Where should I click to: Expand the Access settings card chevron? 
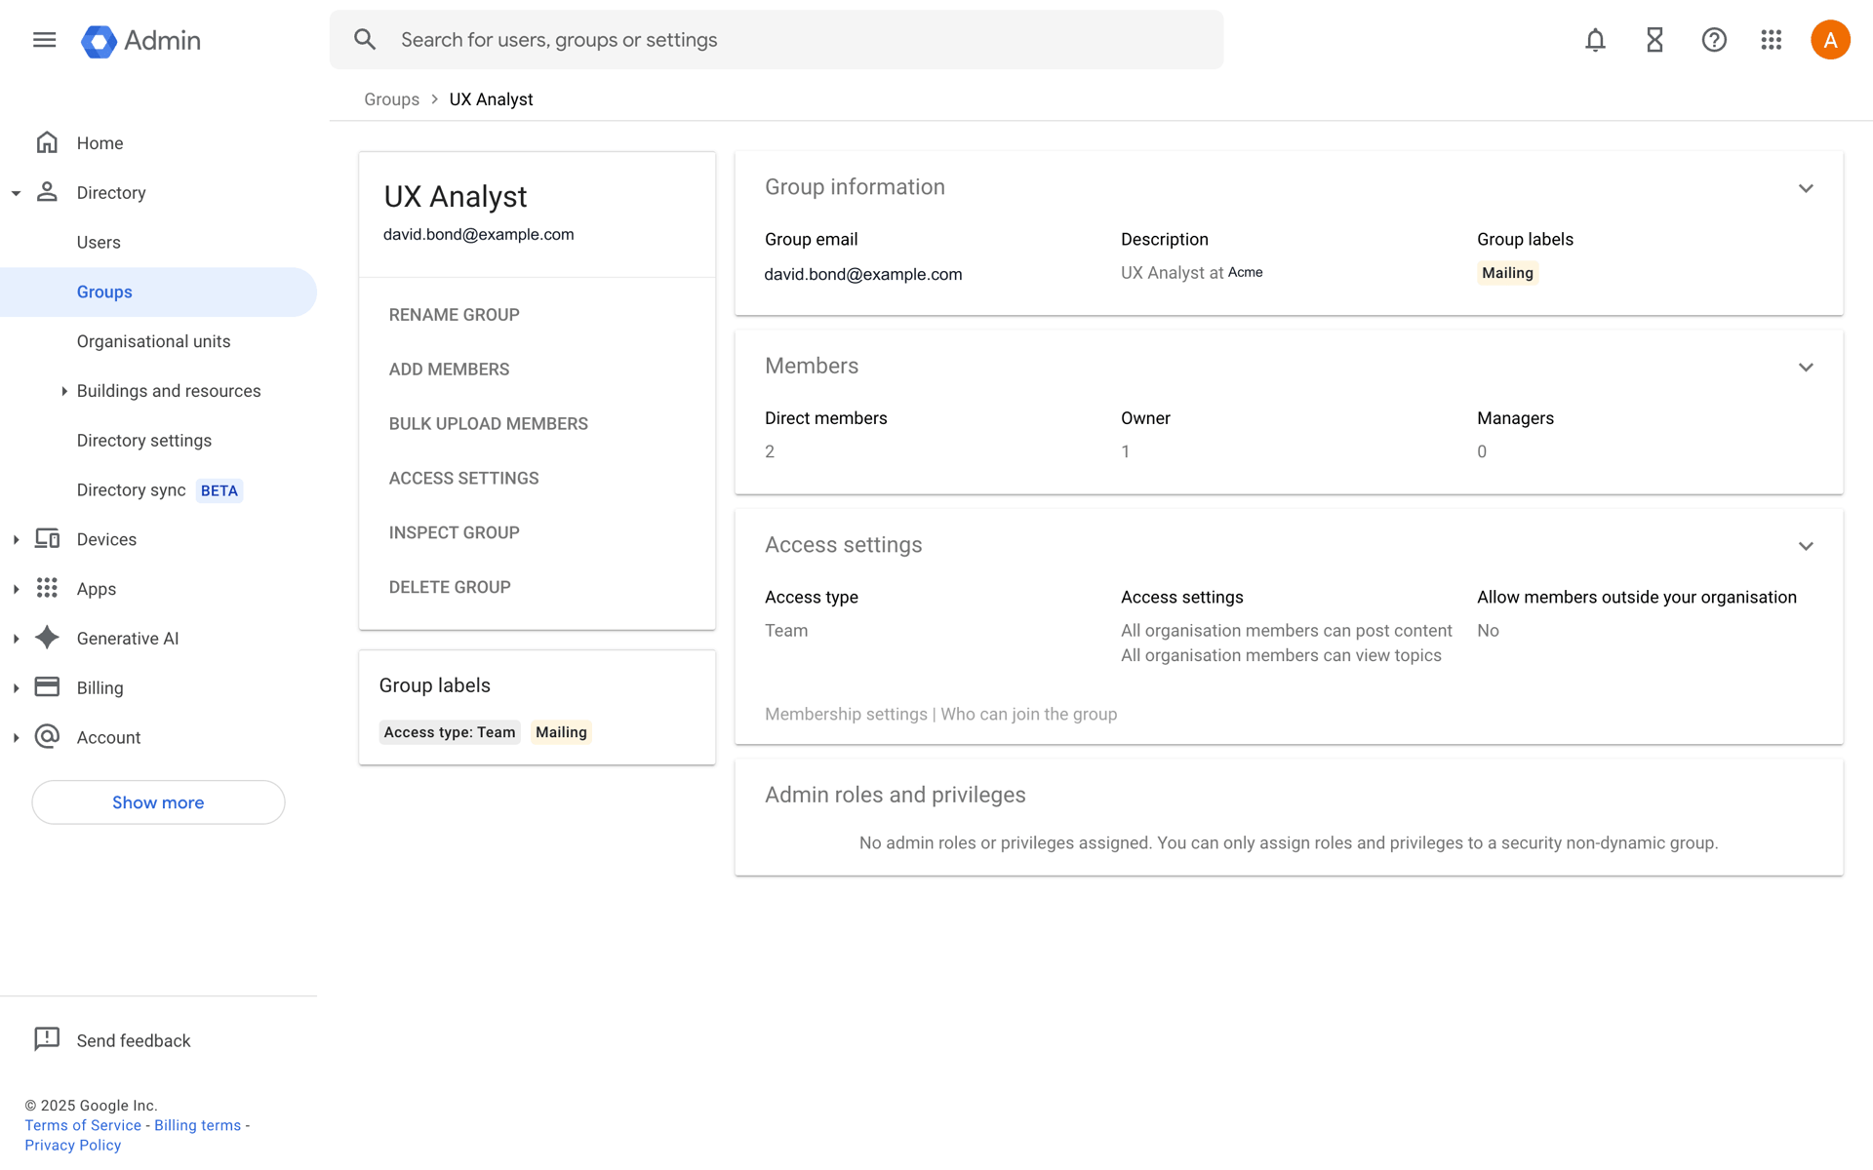click(1806, 546)
